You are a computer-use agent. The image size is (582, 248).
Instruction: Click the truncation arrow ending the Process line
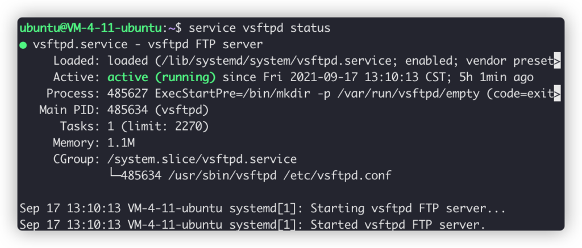557,94
